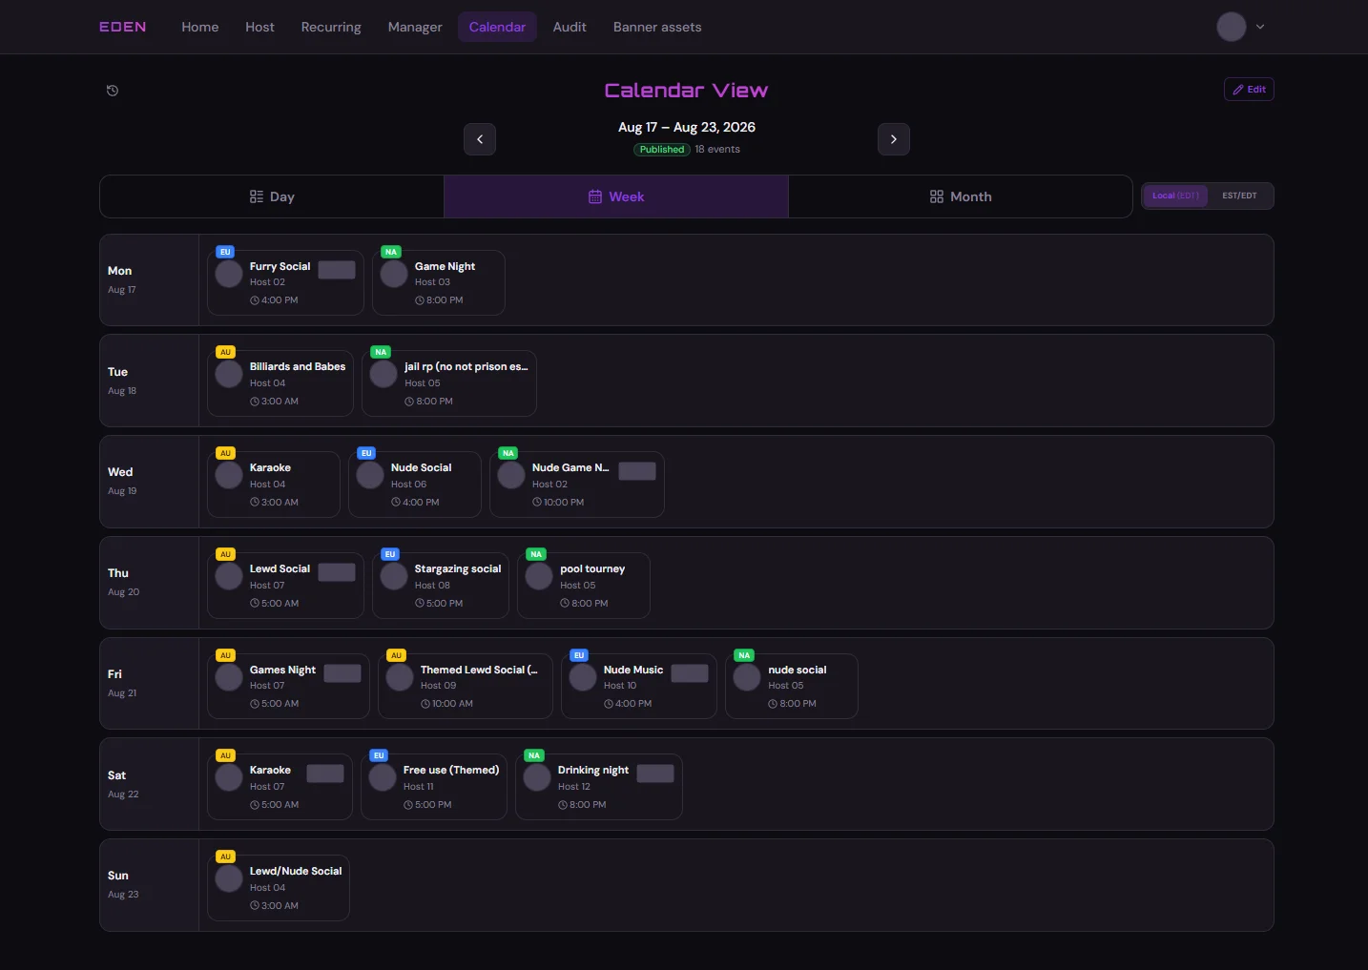Go to next week arrow
This screenshot has width=1368, height=970.
pyautogui.click(x=894, y=139)
